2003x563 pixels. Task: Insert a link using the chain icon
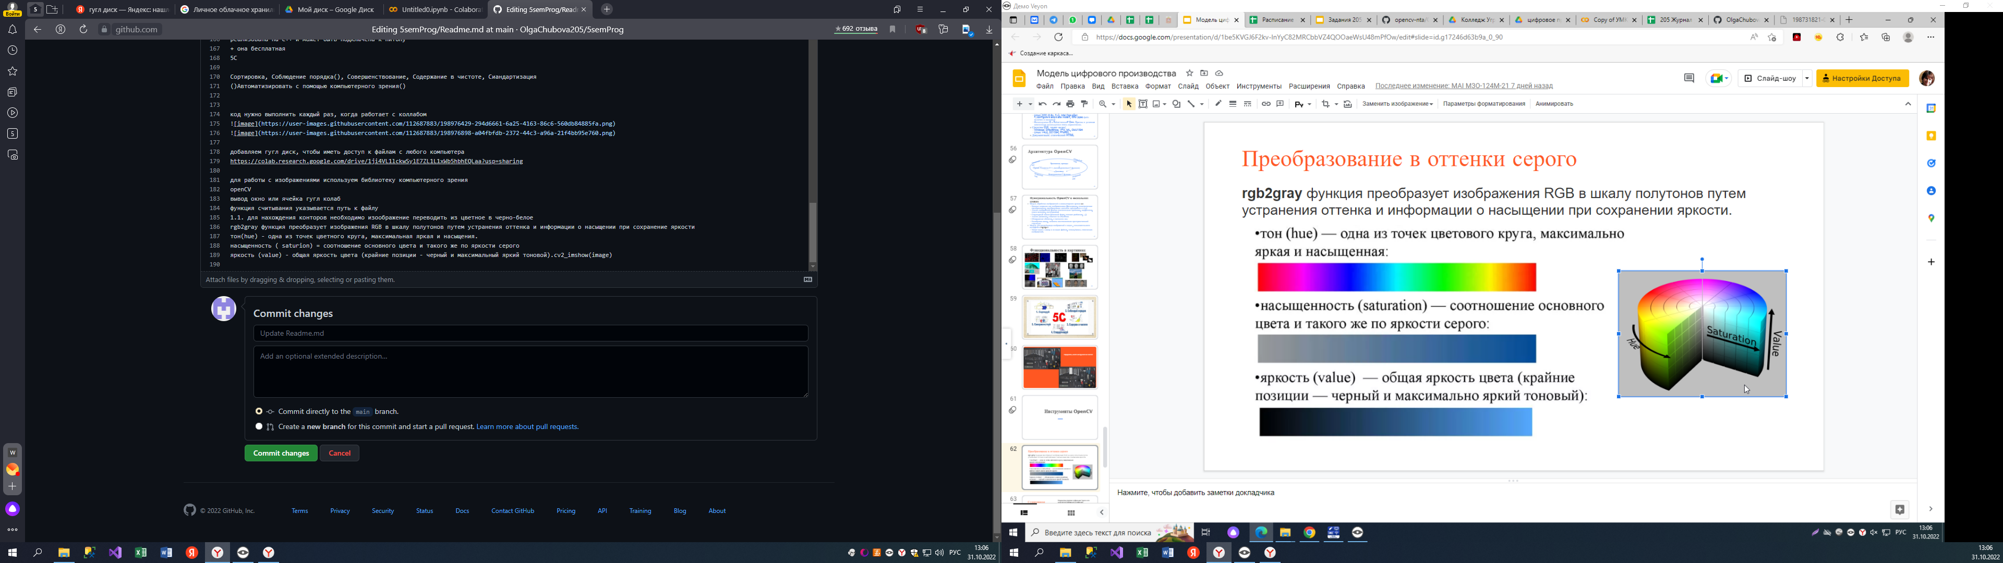tap(1266, 104)
